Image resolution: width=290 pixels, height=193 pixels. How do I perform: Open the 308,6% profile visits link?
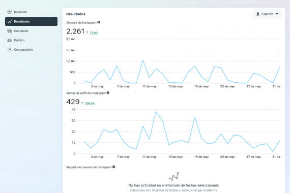pos(90,104)
